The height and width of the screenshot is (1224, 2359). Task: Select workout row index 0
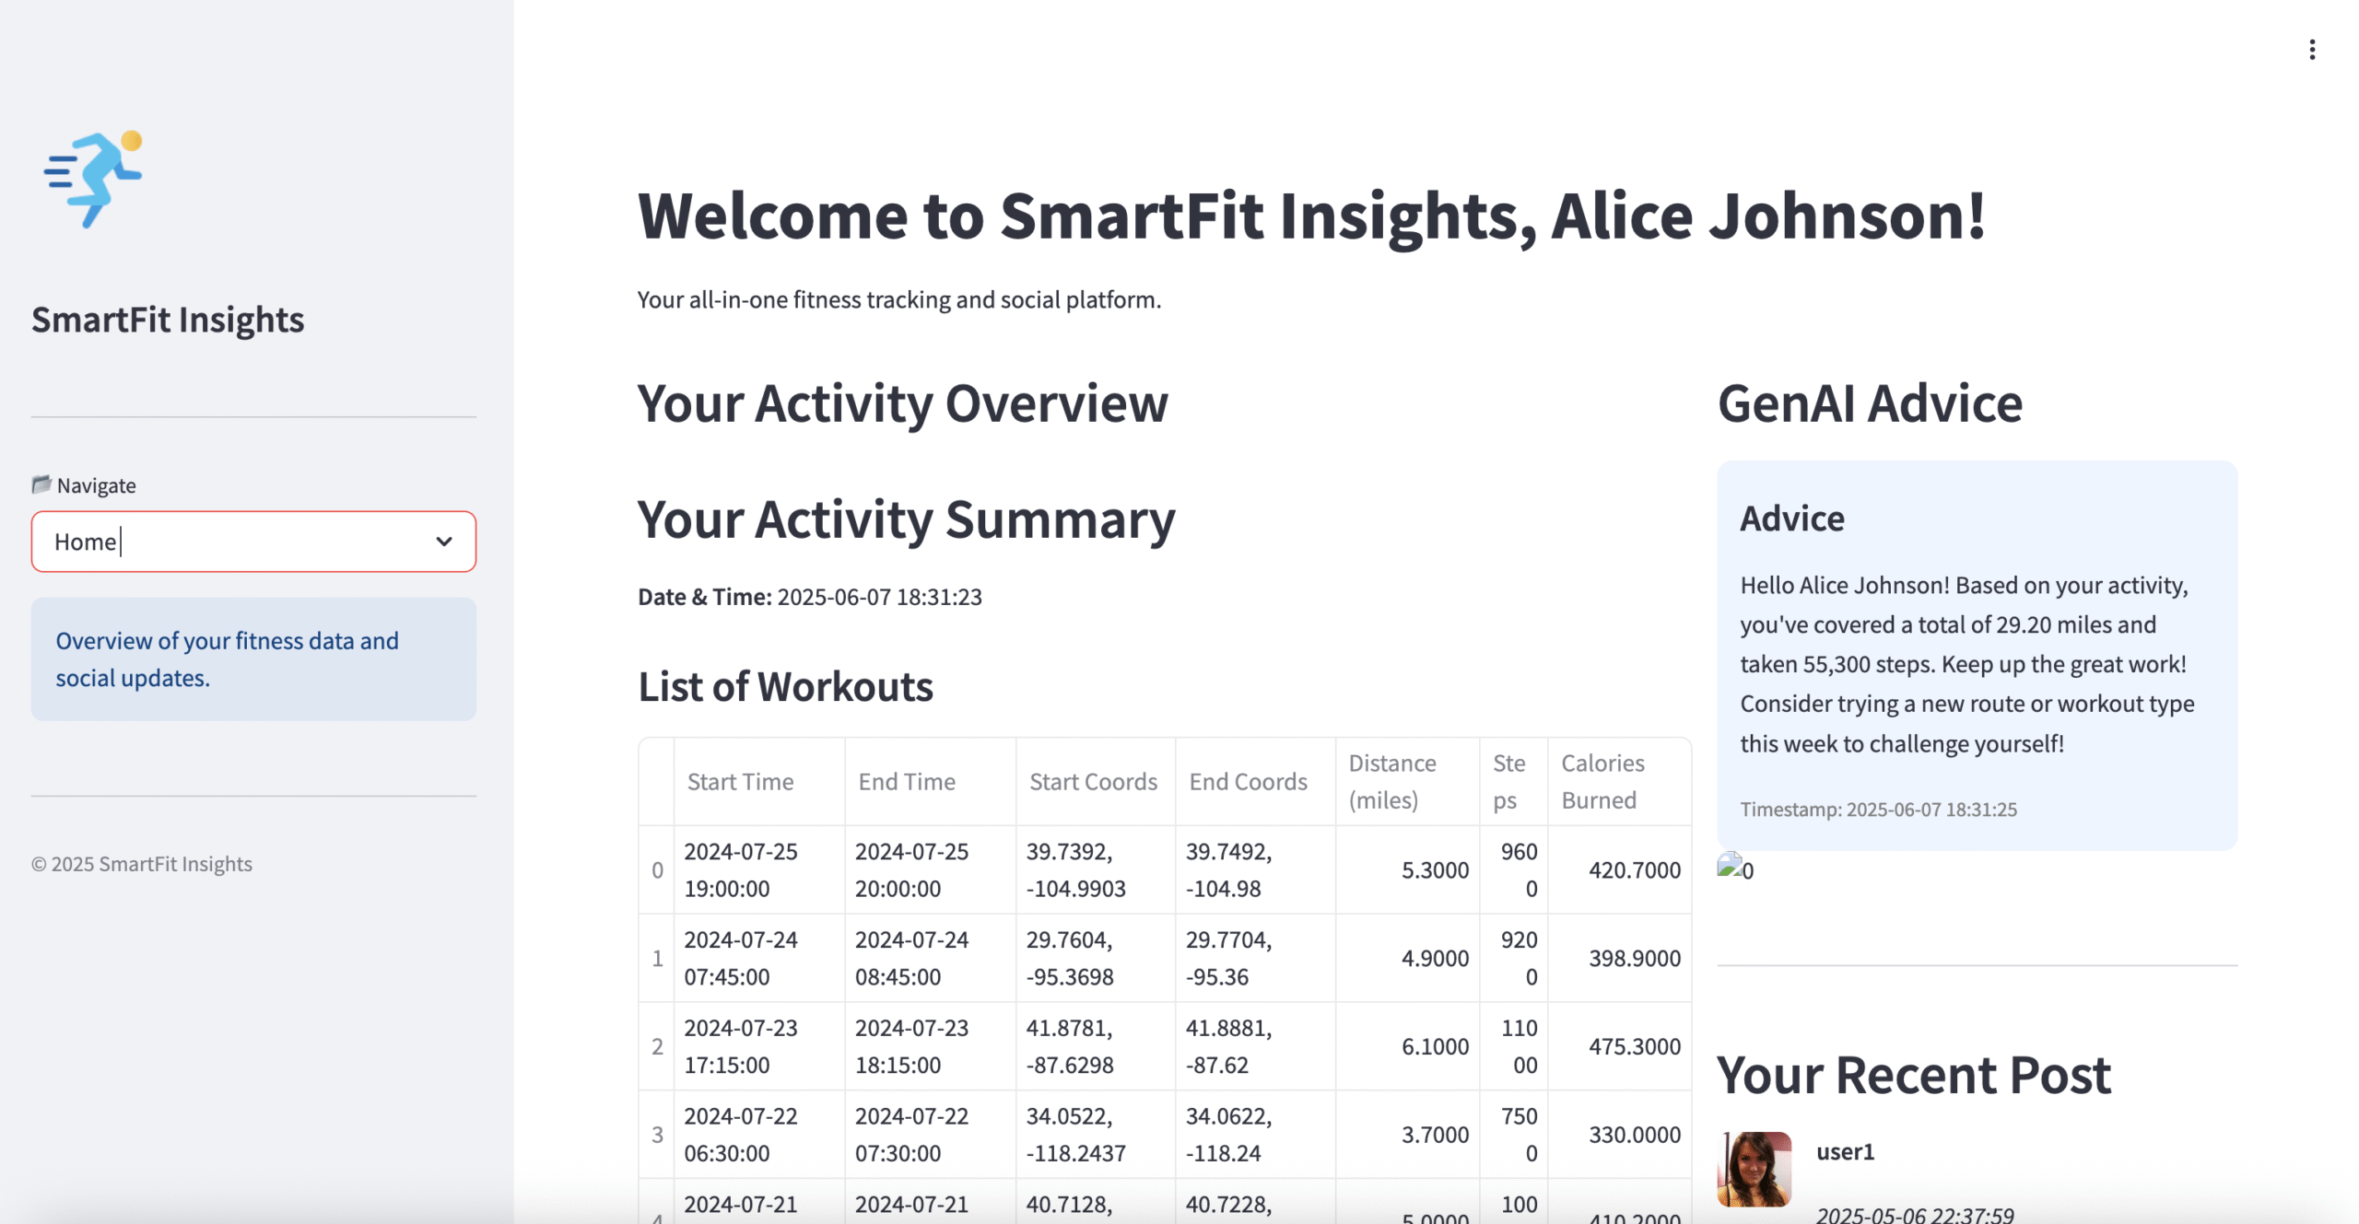(657, 870)
